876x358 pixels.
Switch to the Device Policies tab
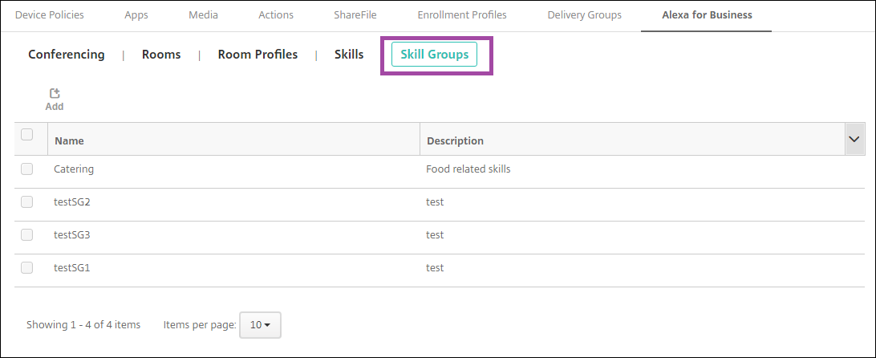(49, 15)
